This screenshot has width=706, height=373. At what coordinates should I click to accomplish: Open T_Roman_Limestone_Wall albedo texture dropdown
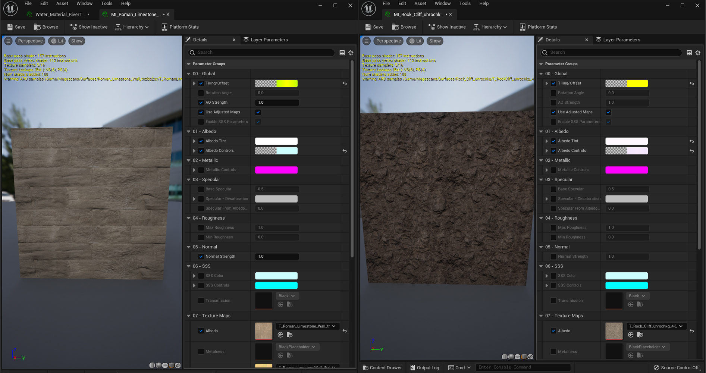point(307,326)
